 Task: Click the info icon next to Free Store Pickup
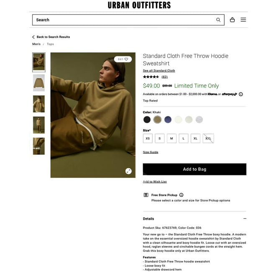pyautogui.click(x=181, y=195)
